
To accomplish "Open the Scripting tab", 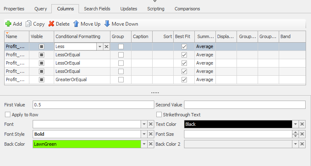I will tap(155, 9).
